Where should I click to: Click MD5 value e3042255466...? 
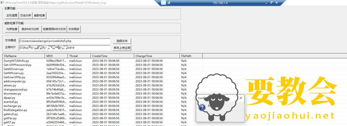pos(56,122)
